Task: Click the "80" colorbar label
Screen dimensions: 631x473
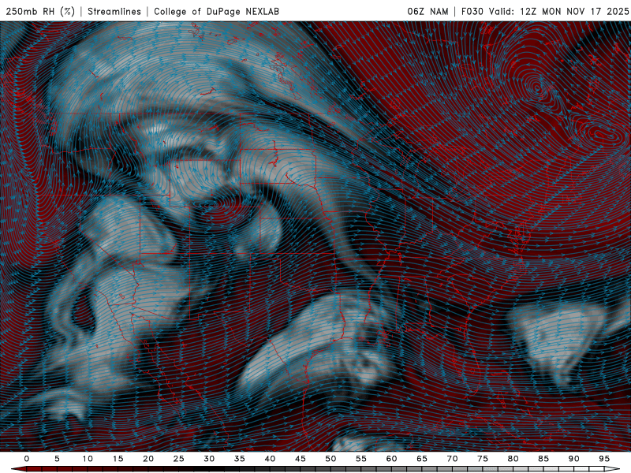Action: click(x=513, y=459)
